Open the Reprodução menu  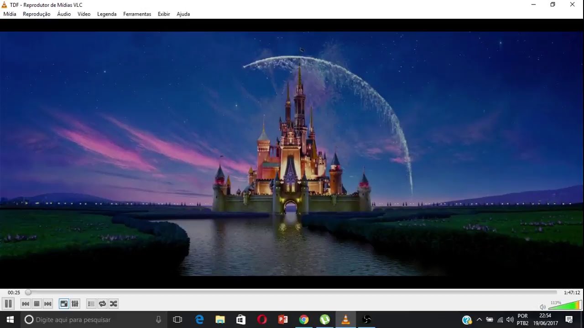point(36,14)
